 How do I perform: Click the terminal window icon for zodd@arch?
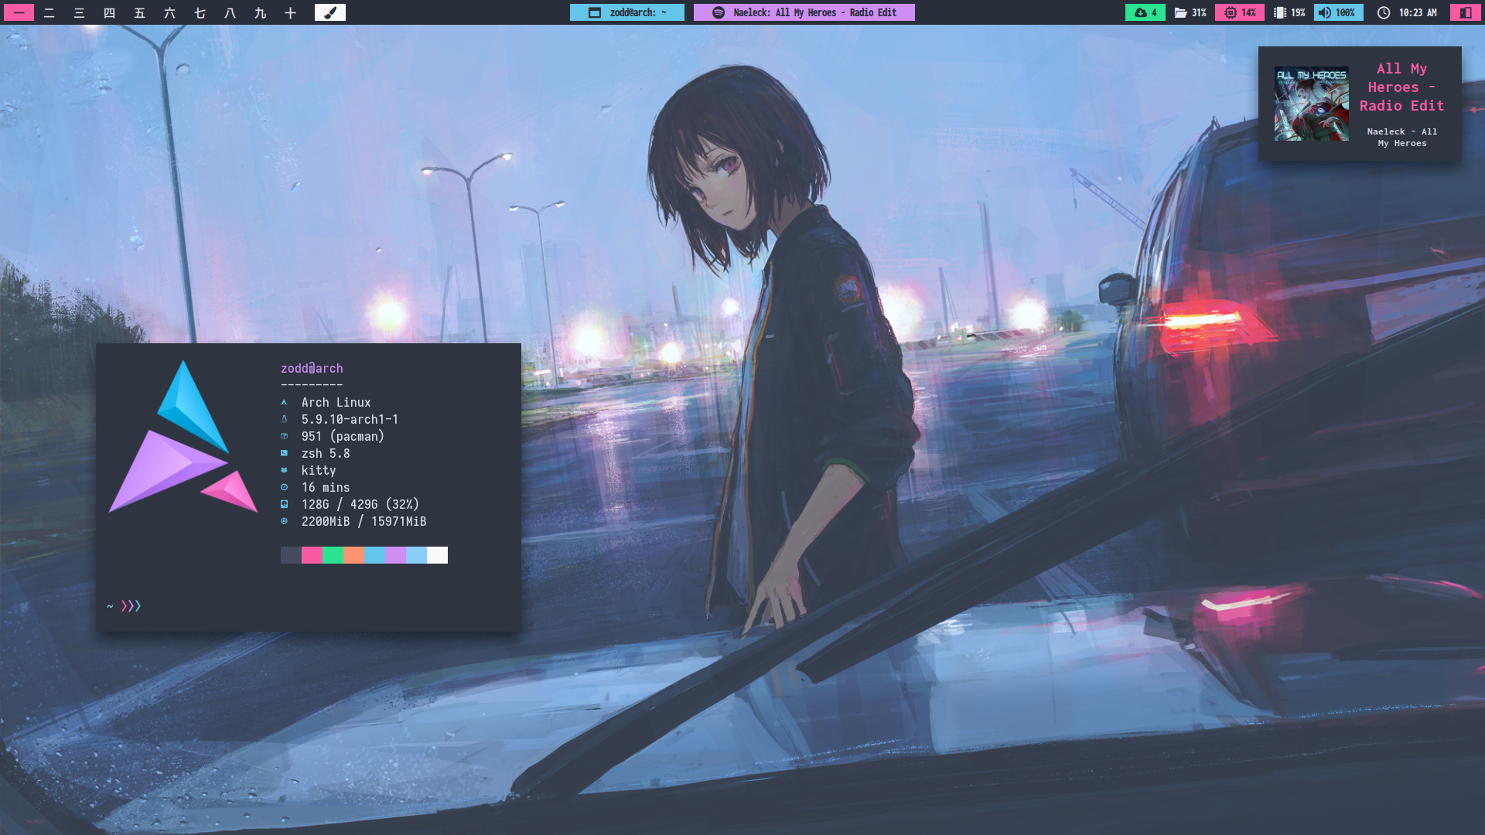click(x=594, y=12)
